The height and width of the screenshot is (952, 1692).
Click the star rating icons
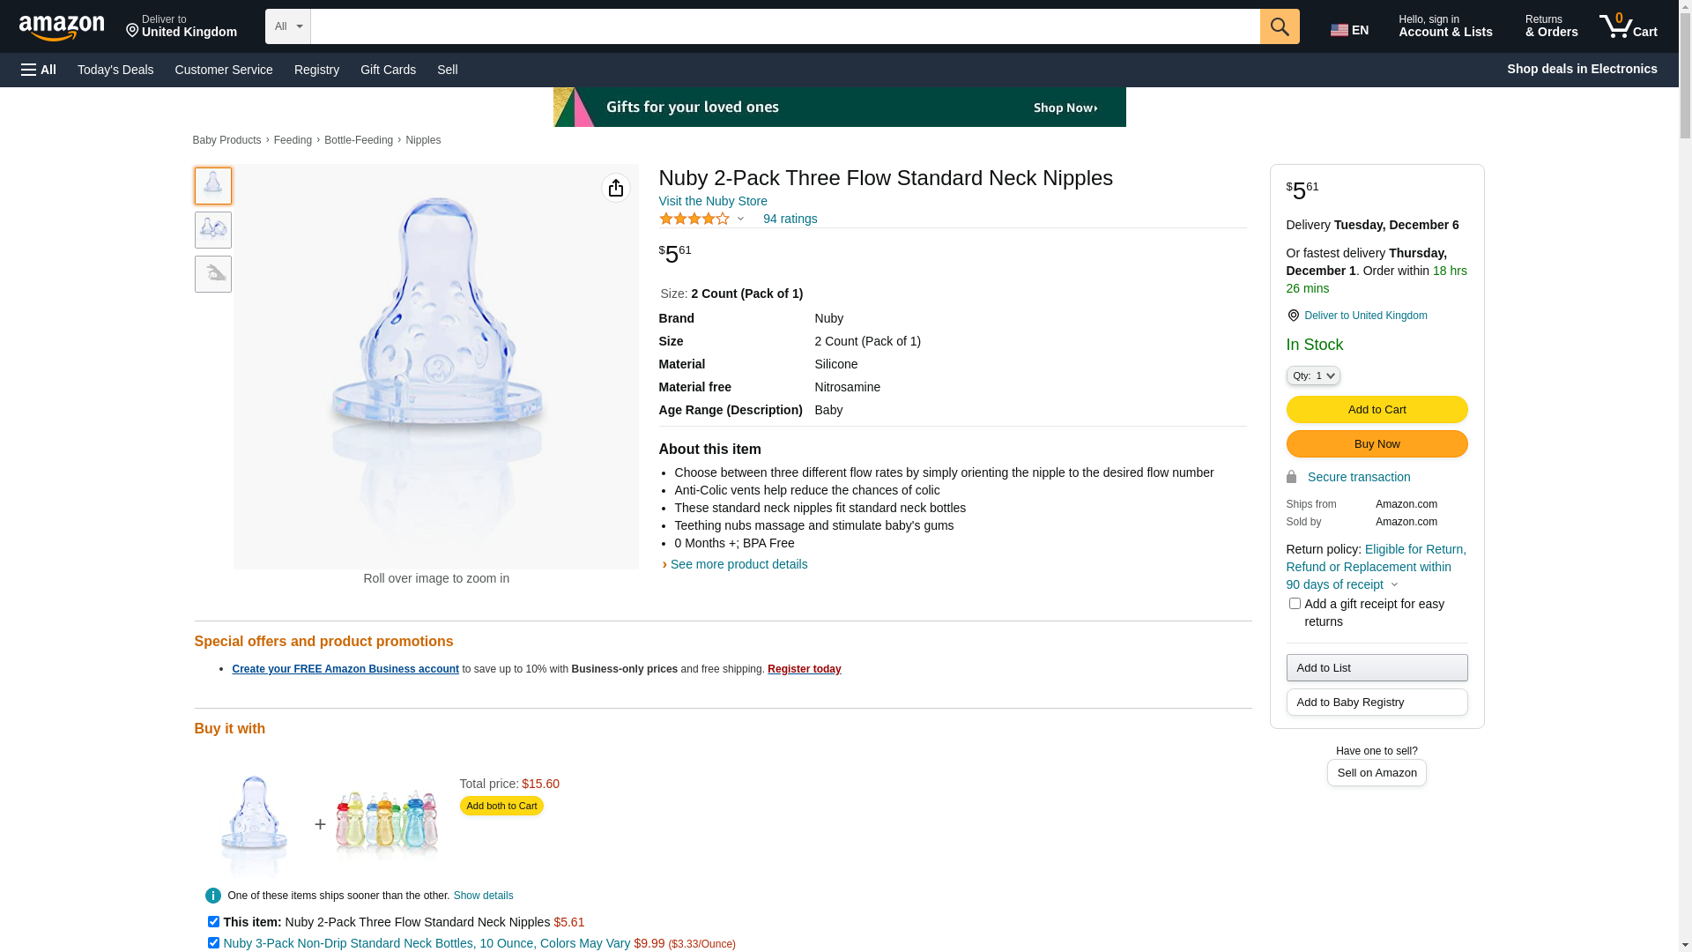point(694,219)
